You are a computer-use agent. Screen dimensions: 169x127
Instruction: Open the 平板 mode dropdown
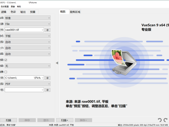click(28, 36)
